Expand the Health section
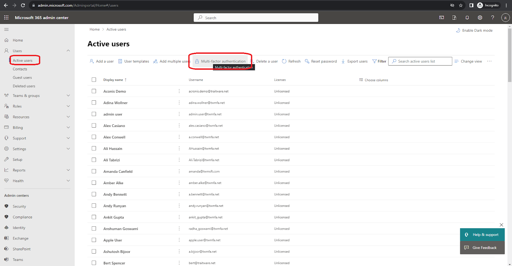The width and height of the screenshot is (512, 266). (x=68, y=181)
